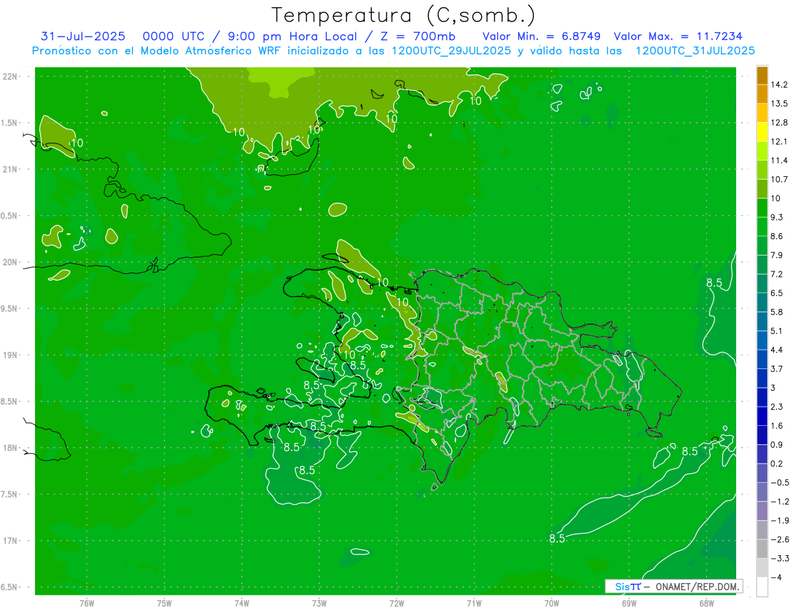Click the '73W' longitude axis label
Viewport: 793px width, 612px height.
coord(319,603)
